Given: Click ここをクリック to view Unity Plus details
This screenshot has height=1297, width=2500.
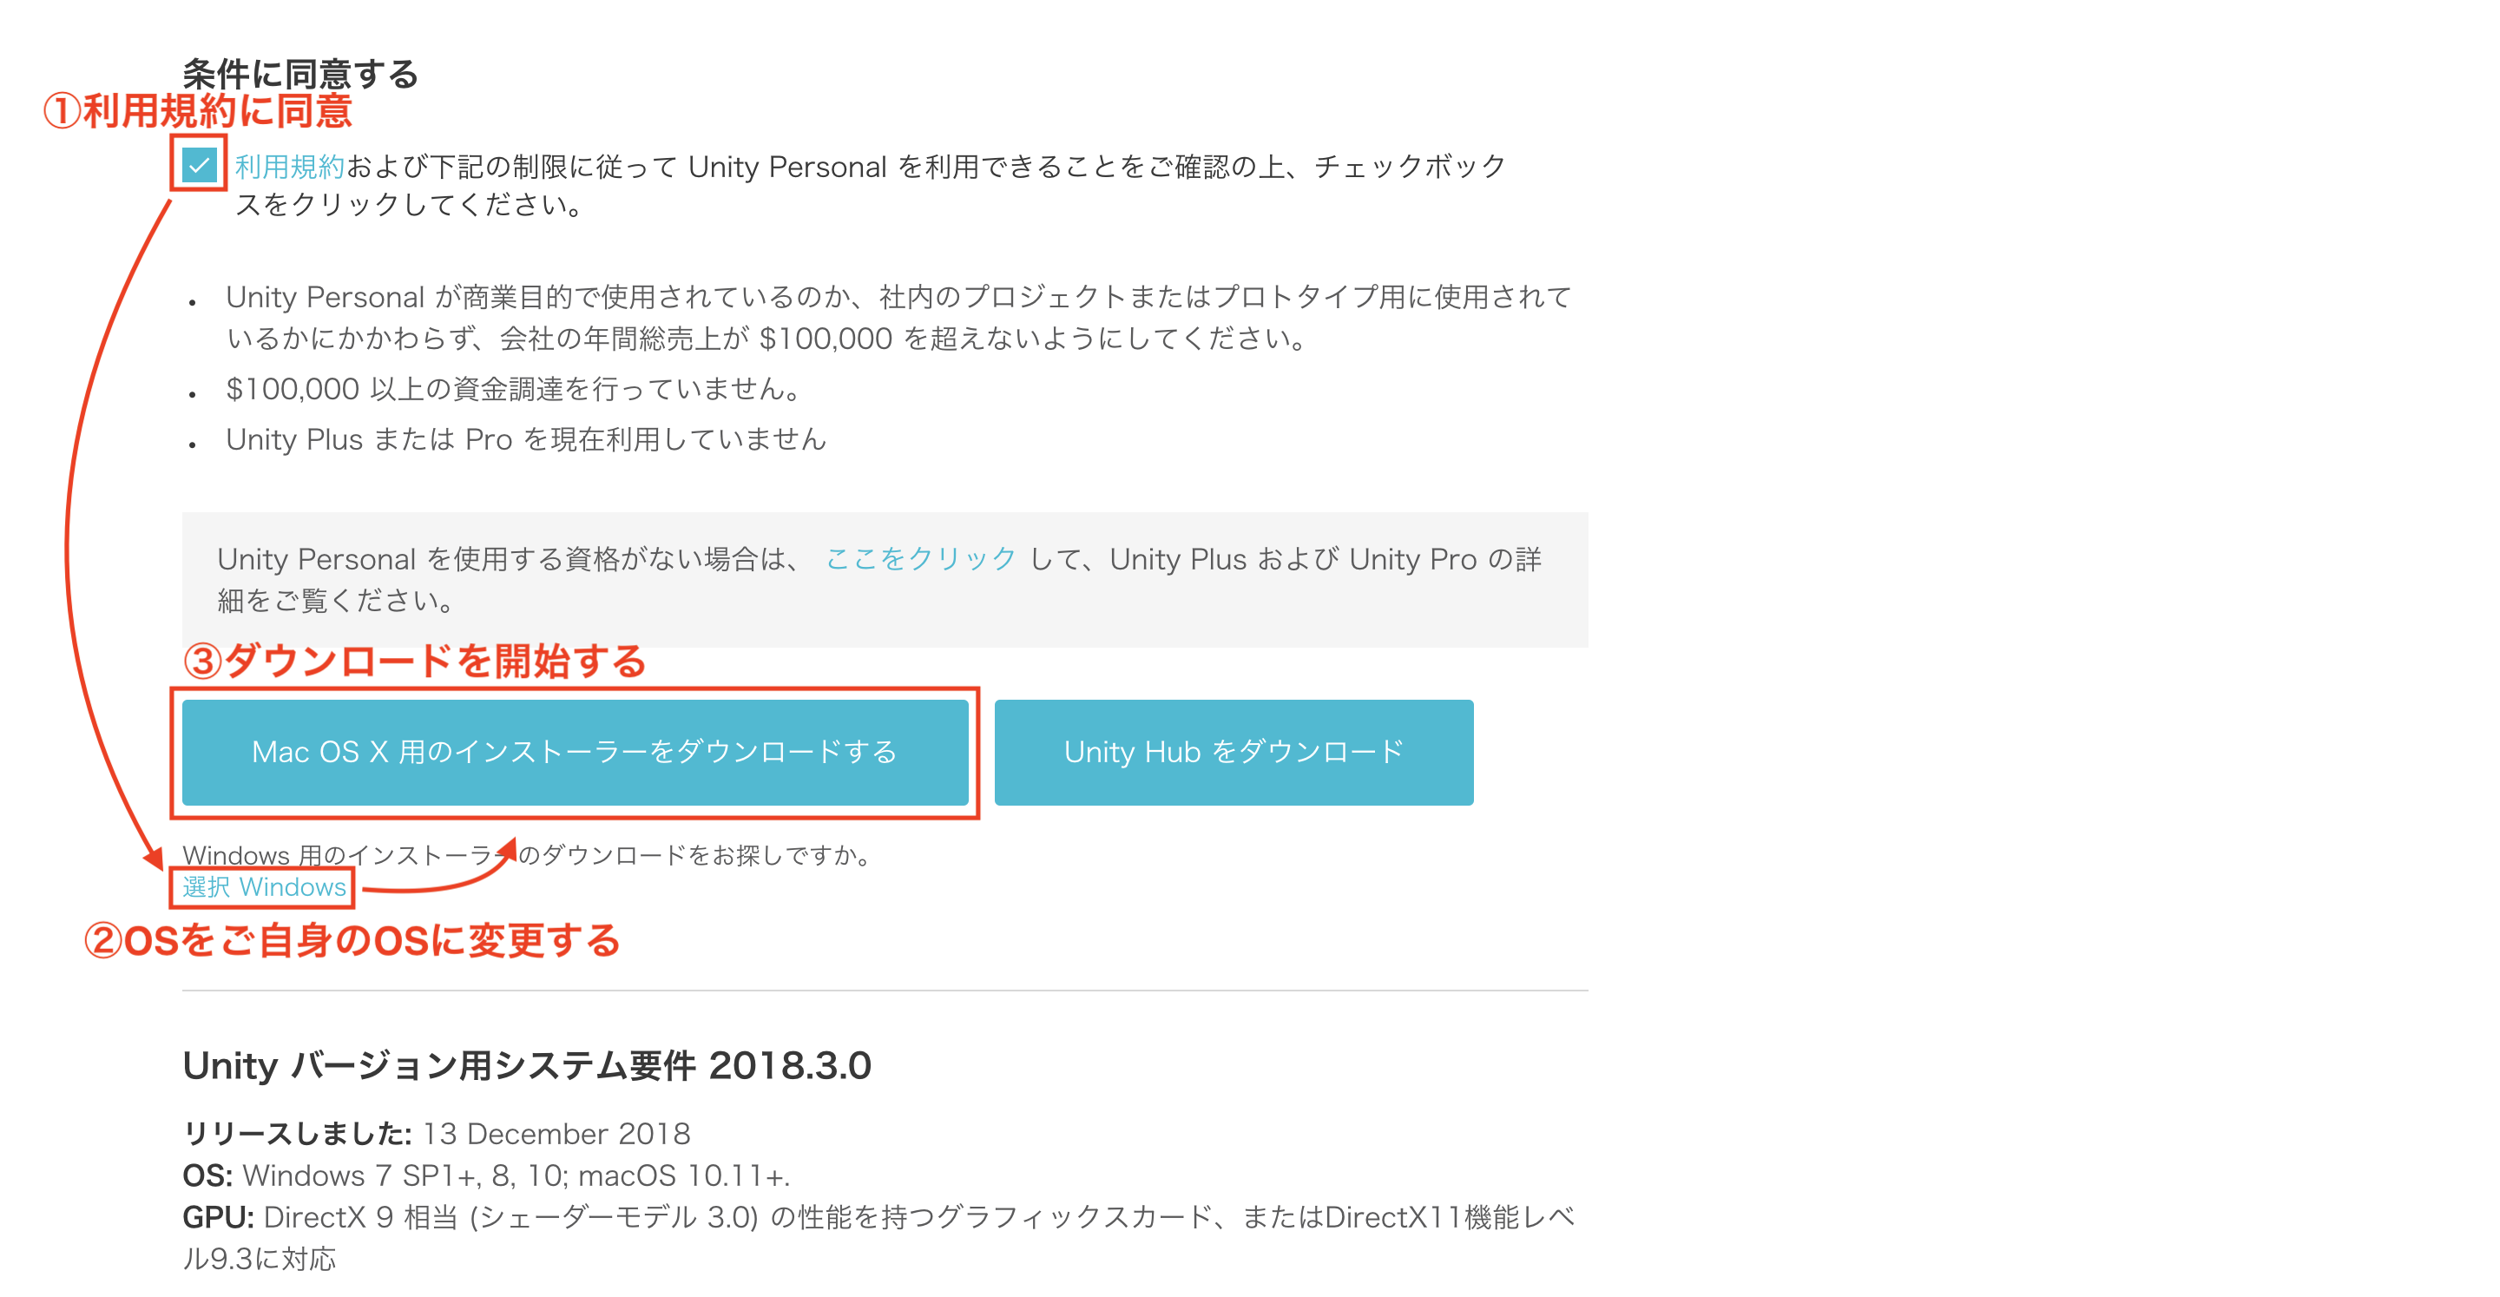Looking at the screenshot, I should point(920,558).
